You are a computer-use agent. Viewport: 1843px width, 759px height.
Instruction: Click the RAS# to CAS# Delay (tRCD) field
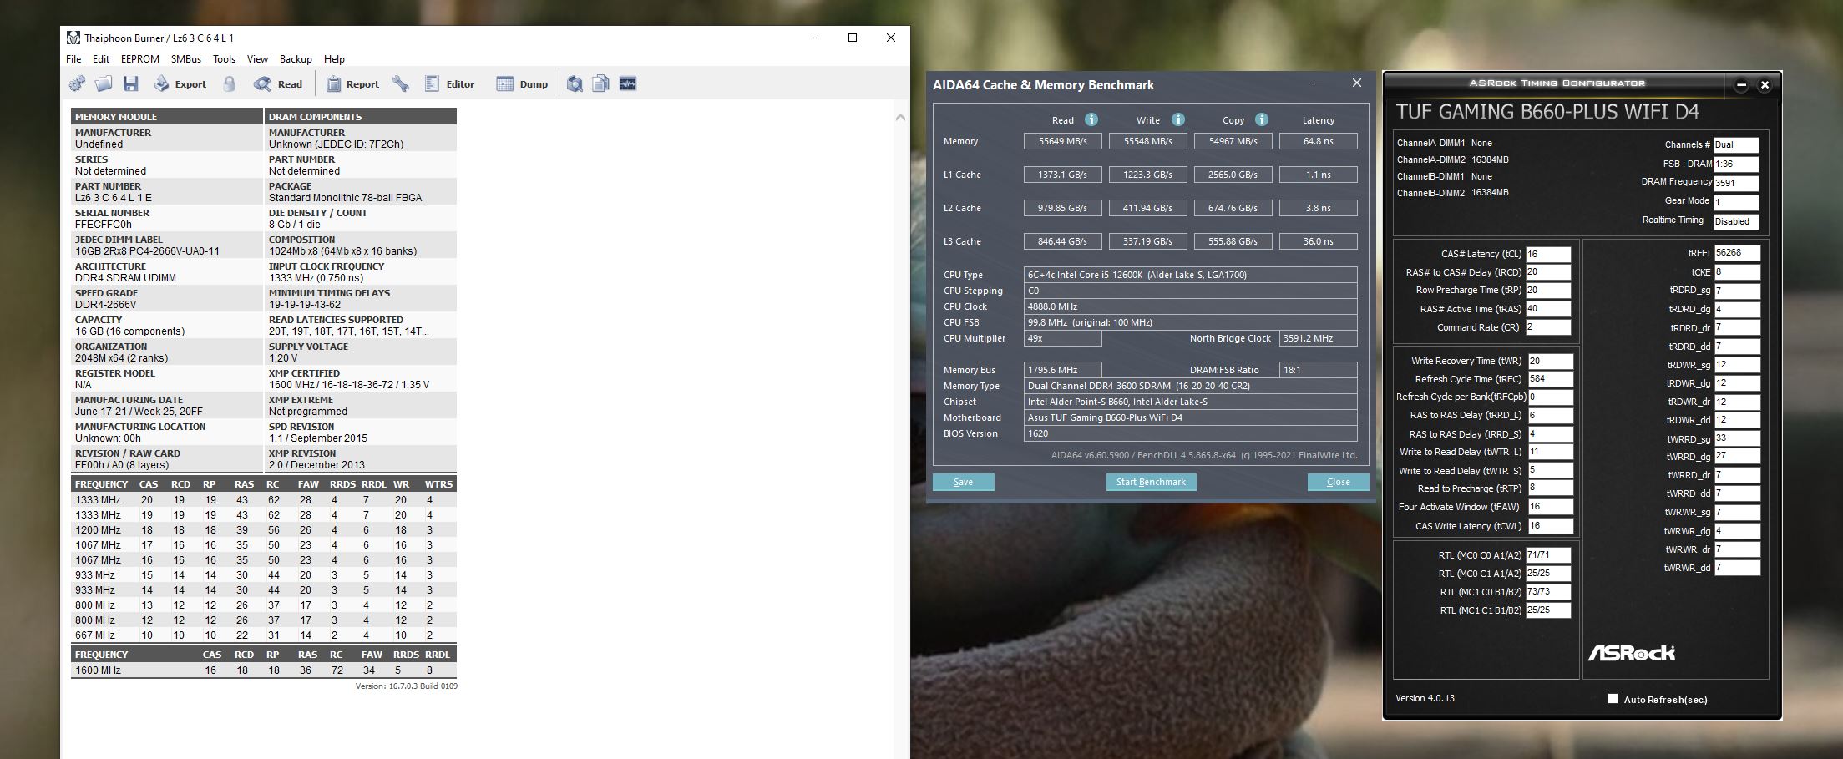tap(1548, 272)
